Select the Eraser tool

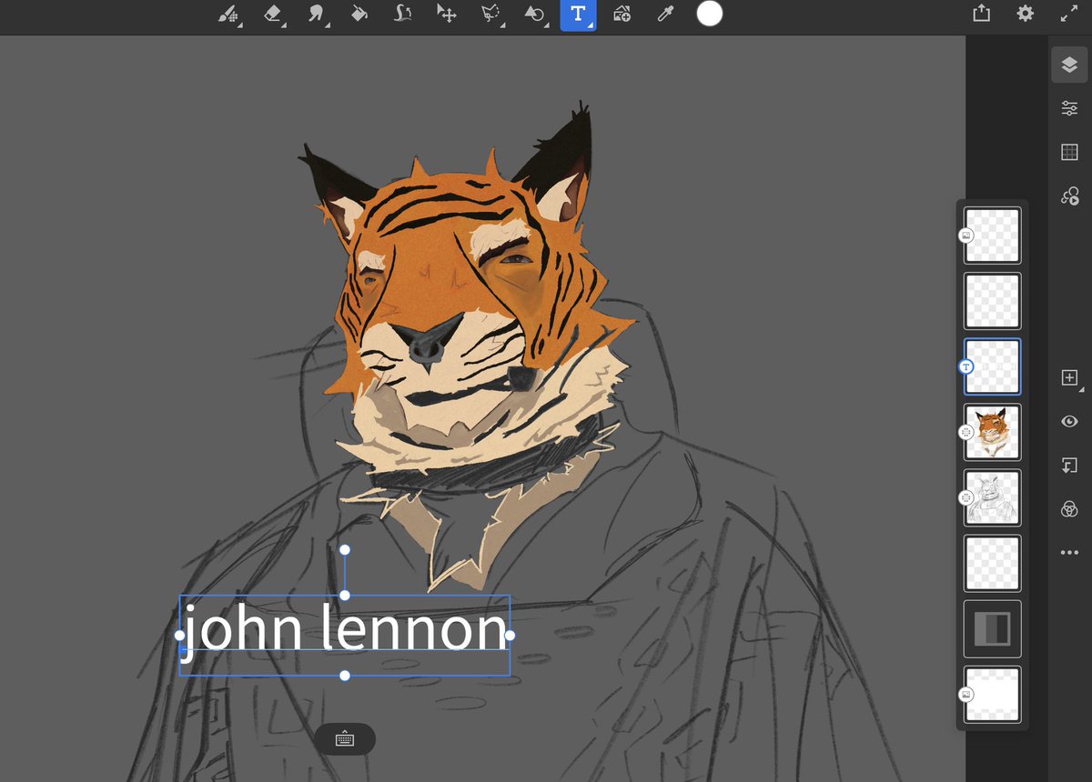273,15
